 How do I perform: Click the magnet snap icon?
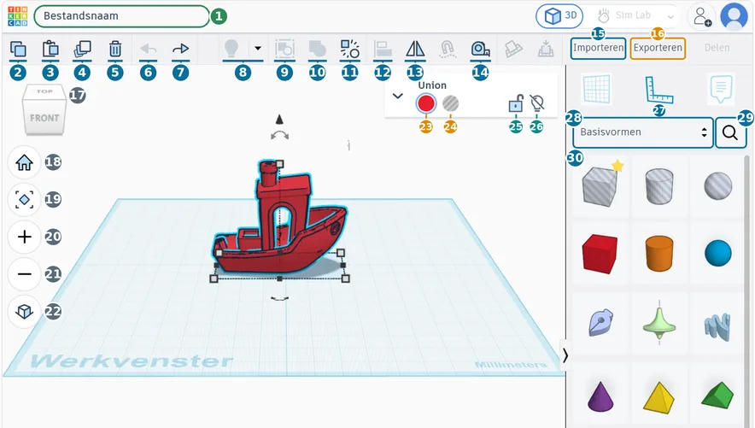point(448,49)
